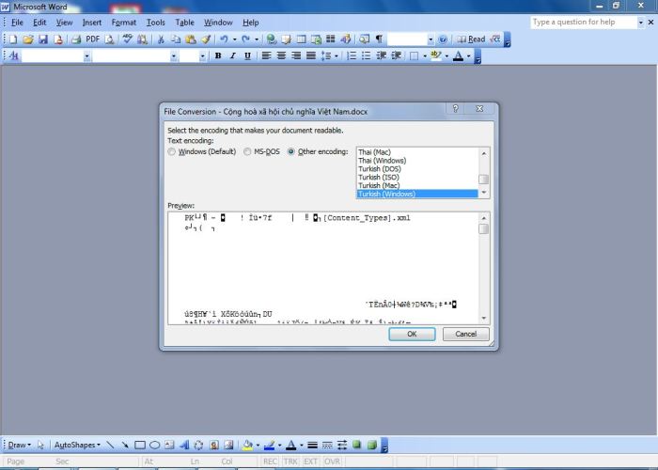
Task: Open the Insert menu
Action: [x=92, y=23]
